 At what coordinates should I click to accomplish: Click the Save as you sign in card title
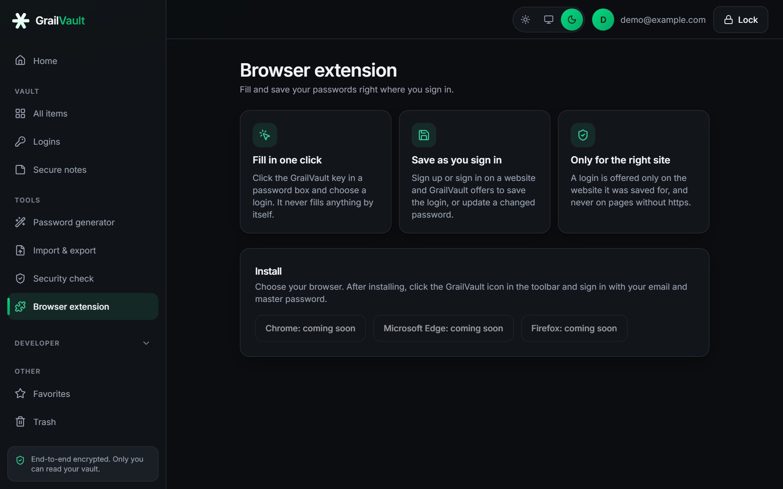tap(456, 160)
